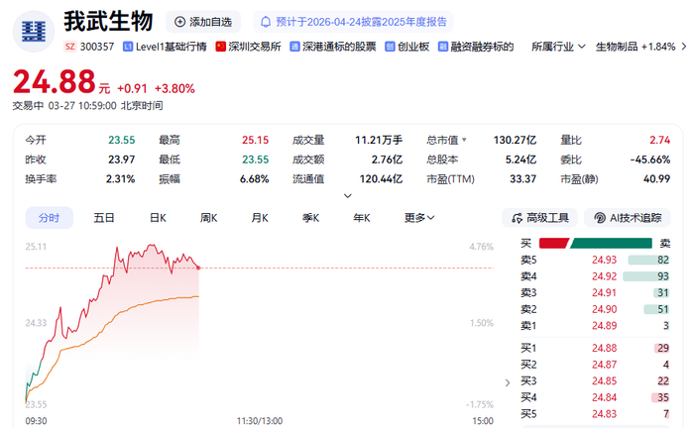The image size is (694, 428).
Task: Switch to 五日 chart tab
Action: (104, 218)
